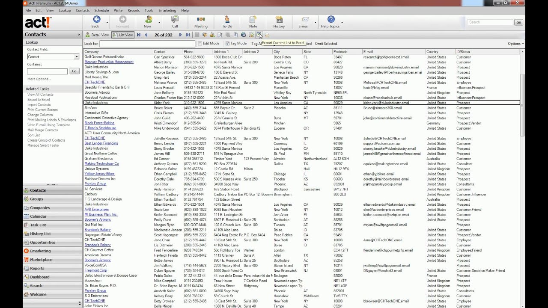Open the Call toolbar icon
This screenshot has width=548, height=308.
[x=175, y=19]
